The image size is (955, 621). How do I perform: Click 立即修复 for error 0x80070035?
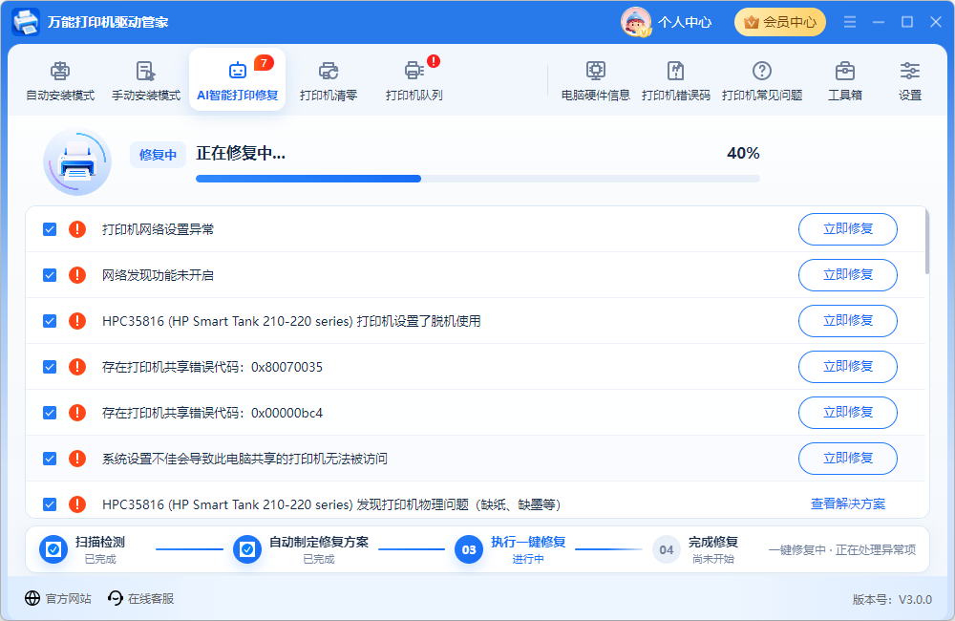click(848, 367)
